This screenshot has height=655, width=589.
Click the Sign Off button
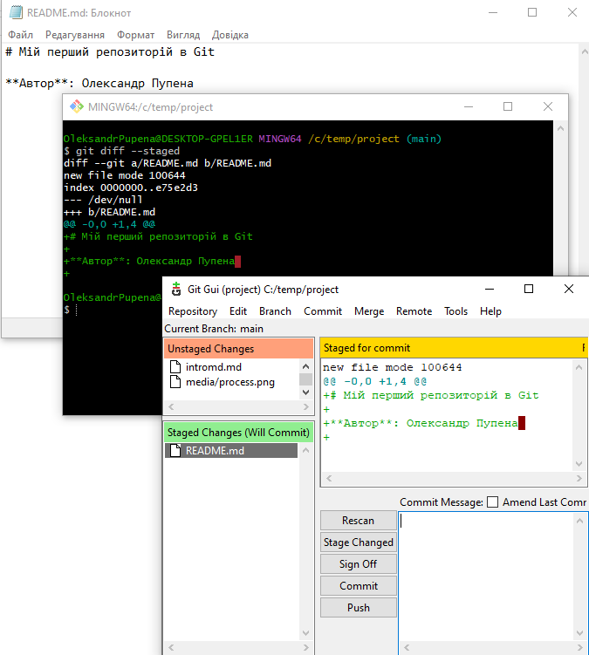click(x=358, y=564)
